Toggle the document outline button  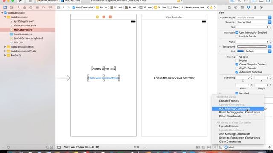click(59, 147)
